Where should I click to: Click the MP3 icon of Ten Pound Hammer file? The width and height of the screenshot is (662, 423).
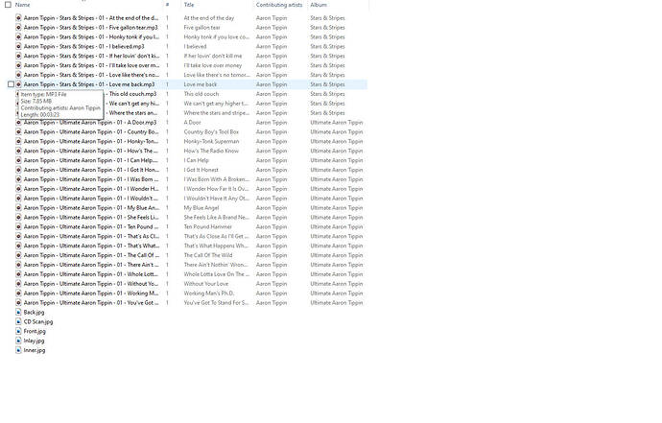[x=18, y=226]
